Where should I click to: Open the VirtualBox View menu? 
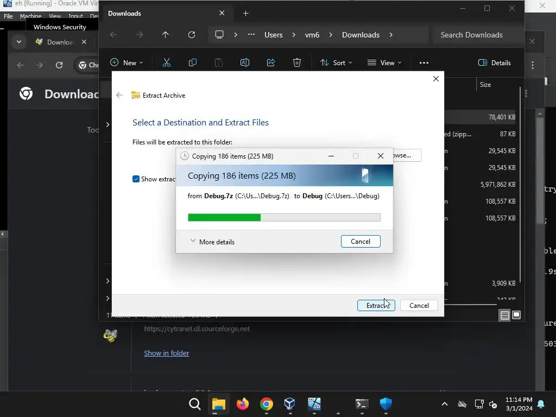(x=55, y=16)
